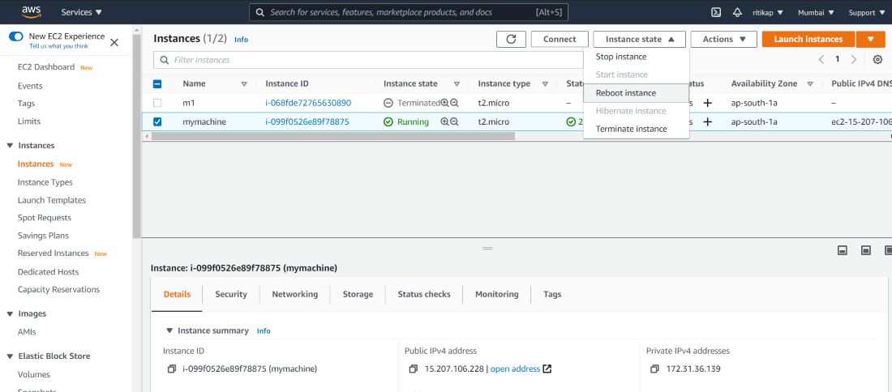Zoom in icon on Terminated row
The width and height of the screenshot is (892, 392).
[445, 104]
